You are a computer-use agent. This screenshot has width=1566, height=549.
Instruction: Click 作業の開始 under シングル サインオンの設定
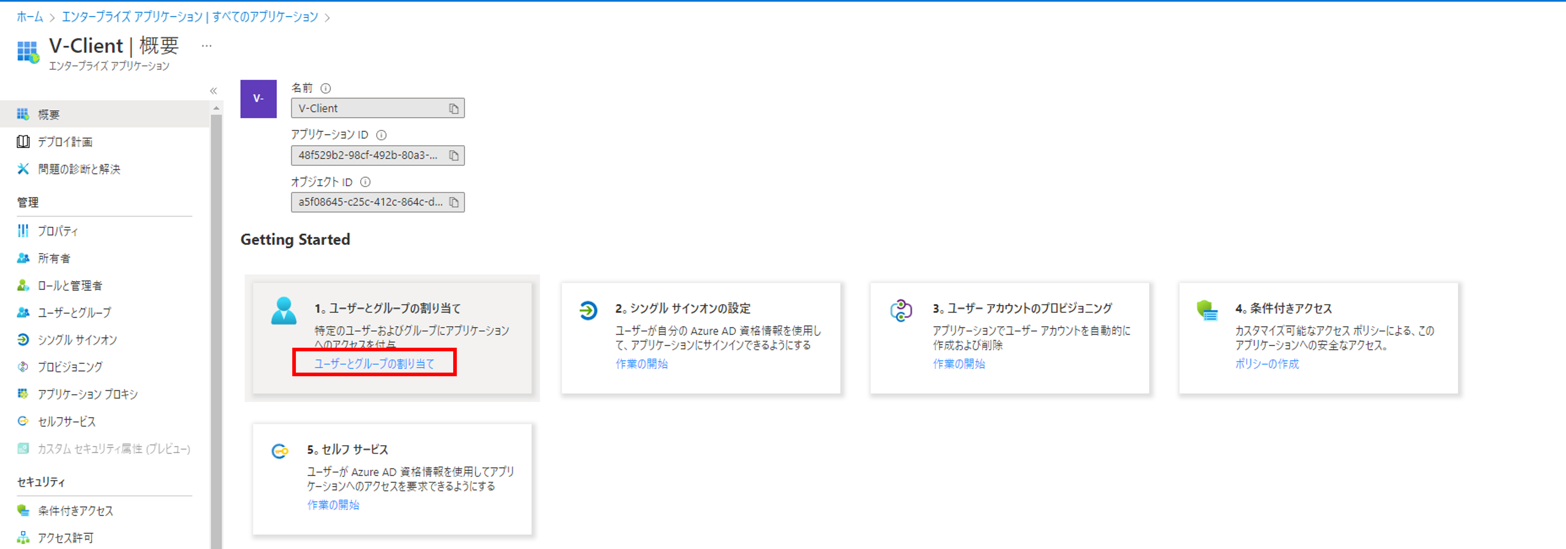pos(641,364)
